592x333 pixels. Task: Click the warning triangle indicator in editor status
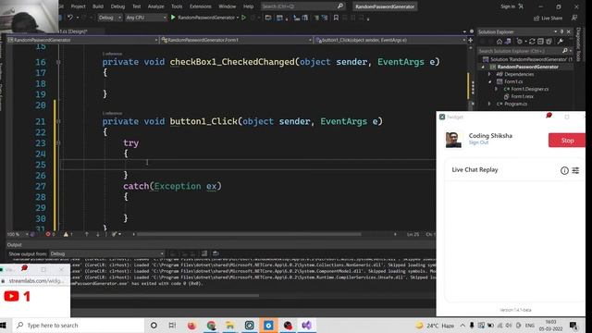coord(66,234)
